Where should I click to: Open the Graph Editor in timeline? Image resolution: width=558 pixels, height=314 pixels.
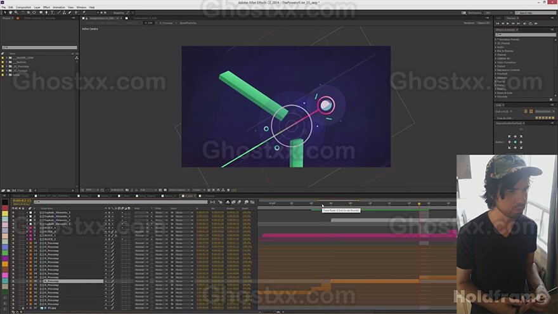pos(252,202)
